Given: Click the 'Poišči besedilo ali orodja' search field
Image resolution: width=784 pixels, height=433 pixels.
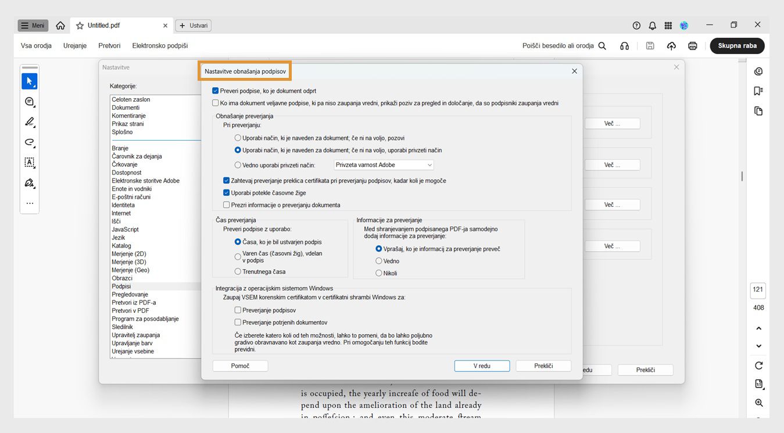Looking at the screenshot, I should click(558, 46).
